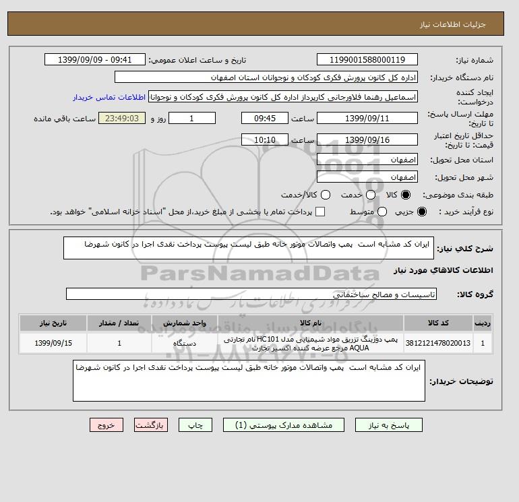Viewport: 519px width, 502px height.
Task: Click the delivery province field اصفهان
Action: pyautogui.click(x=367, y=160)
